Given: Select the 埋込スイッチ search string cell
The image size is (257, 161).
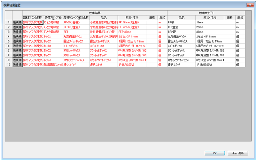Looking at the screenshot, I should click(x=182, y=65).
